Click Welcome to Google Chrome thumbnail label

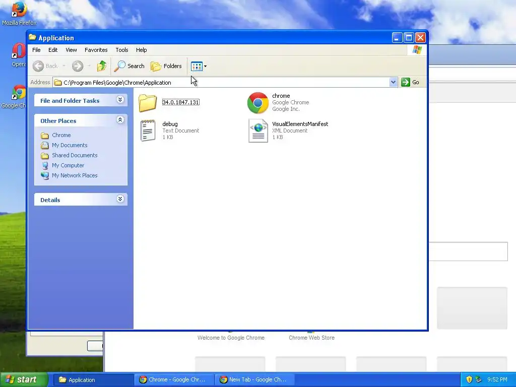coord(231,338)
